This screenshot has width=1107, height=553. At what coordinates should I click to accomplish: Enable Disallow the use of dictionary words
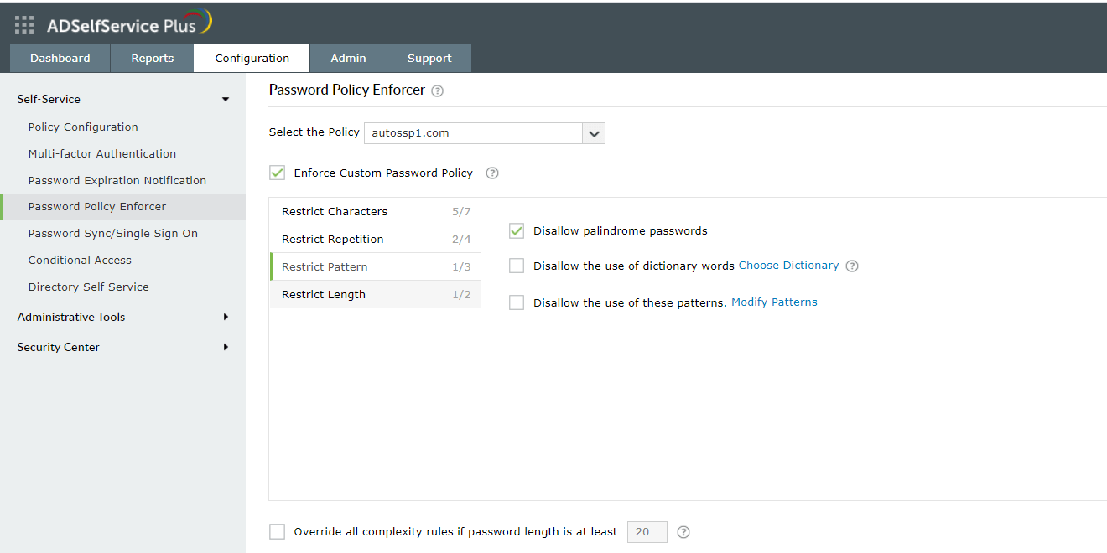pyautogui.click(x=517, y=266)
